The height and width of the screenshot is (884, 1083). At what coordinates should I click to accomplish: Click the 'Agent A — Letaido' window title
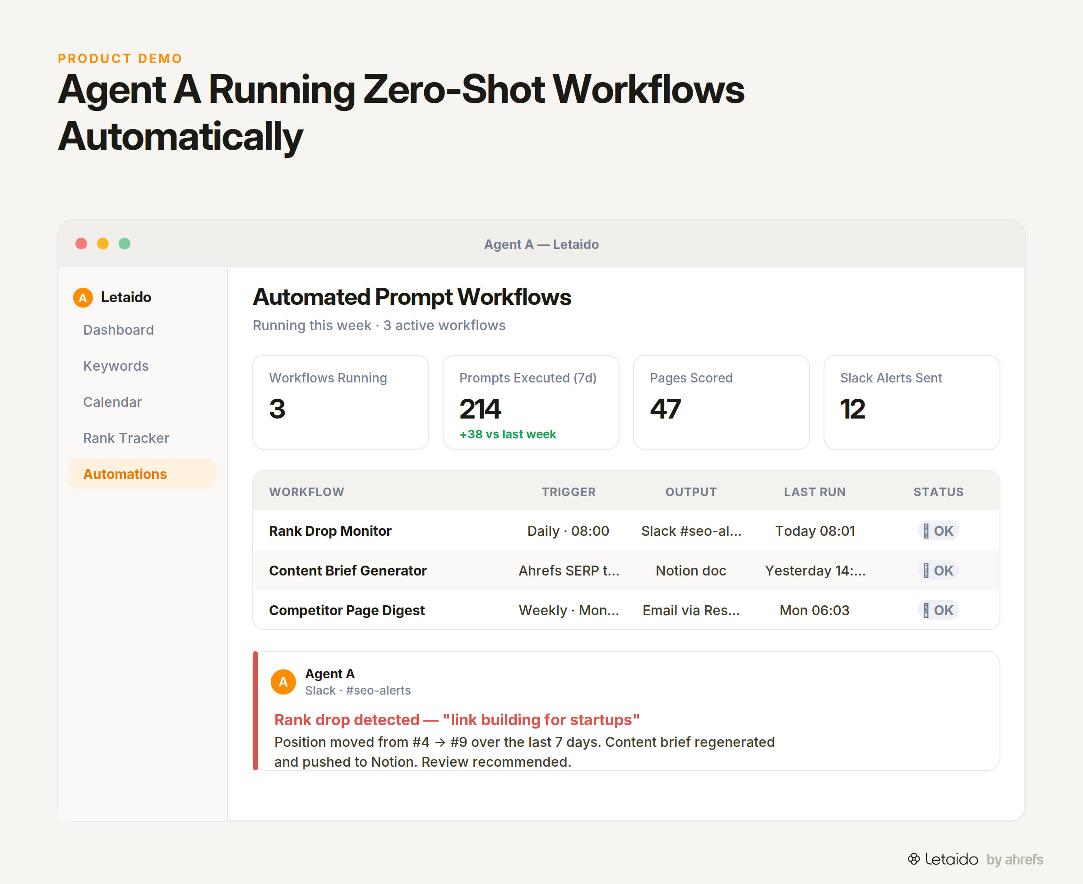[541, 244]
